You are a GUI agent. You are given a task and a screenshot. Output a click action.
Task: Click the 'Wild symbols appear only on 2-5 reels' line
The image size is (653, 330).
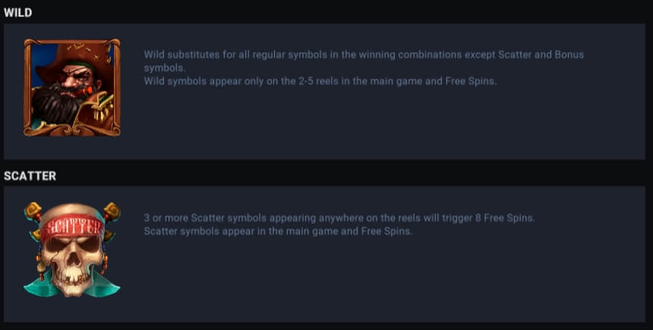[320, 81]
